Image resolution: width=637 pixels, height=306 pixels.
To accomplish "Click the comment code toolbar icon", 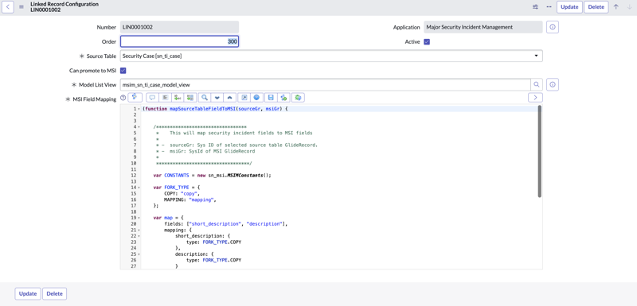I will click(153, 97).
